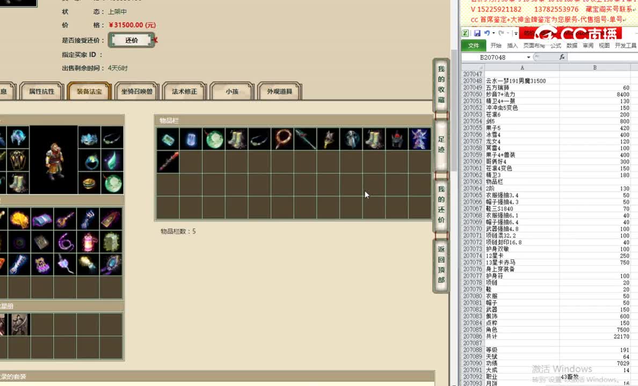The width and height of the screenshot is (638, 386).
Task: Select the purple coiled whip talisman
Action: (64, 242)
